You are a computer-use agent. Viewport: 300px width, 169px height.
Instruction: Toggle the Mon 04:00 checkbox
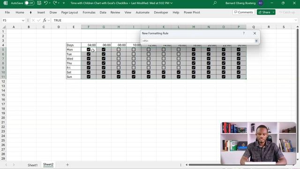point(89,49)
